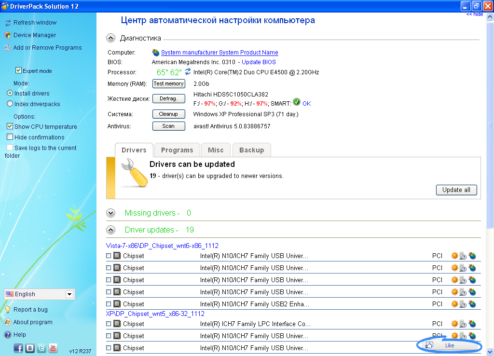Screen dimensions: 494x356
Task: Click globe icon in LPC Interface Co... row
Action: point(472,324)
